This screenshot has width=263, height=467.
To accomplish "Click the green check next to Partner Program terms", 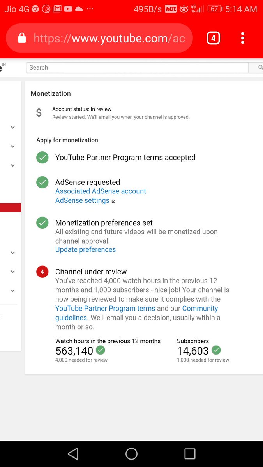I will coord(42,158).
